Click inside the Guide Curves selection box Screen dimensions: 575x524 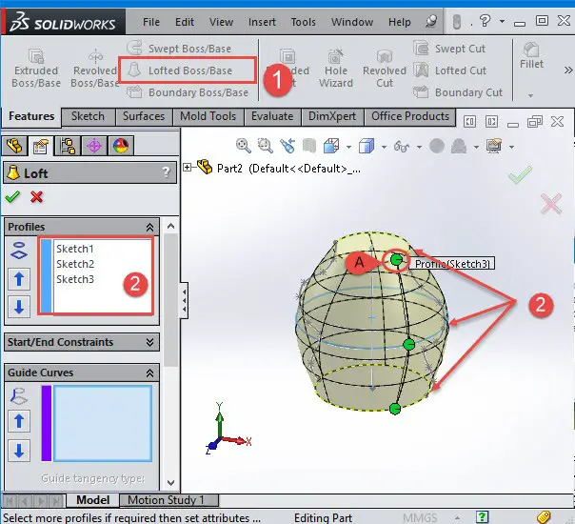pyautogui.click(x=103, y=423)
